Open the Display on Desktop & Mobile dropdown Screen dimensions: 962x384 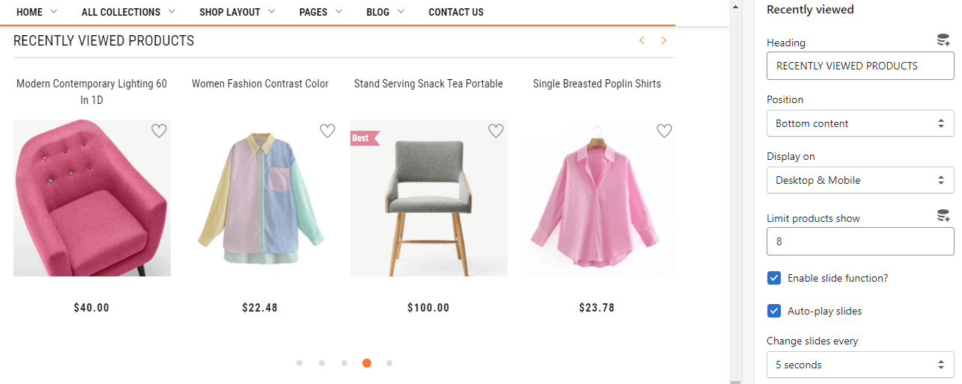click(x=860, y=180)
